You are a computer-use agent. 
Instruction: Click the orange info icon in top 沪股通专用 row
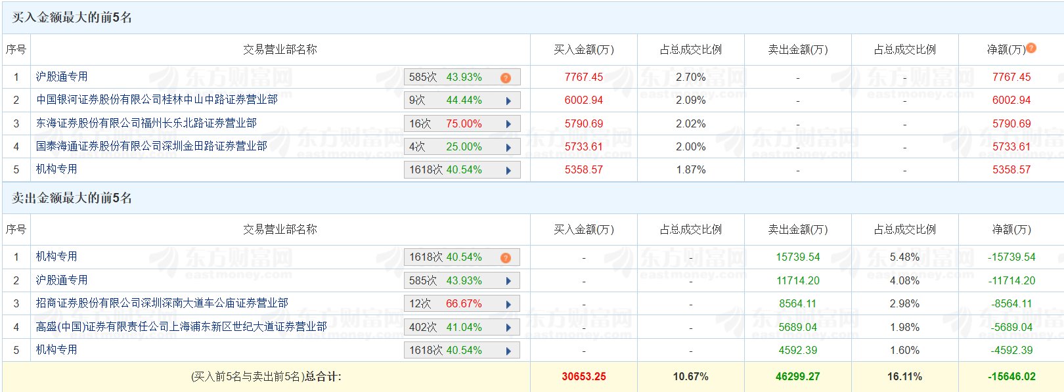pos(505,78)
